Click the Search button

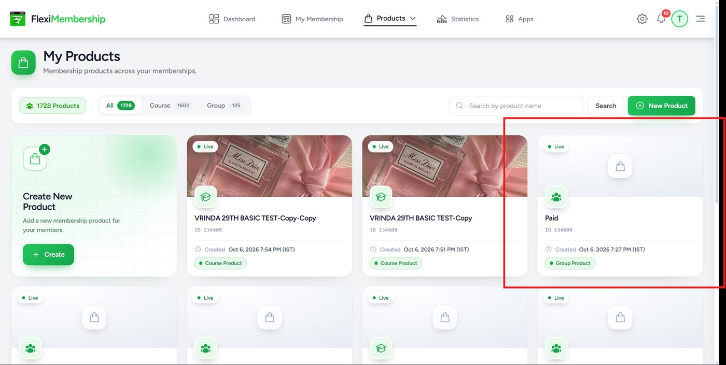click(x=606, y=106)
